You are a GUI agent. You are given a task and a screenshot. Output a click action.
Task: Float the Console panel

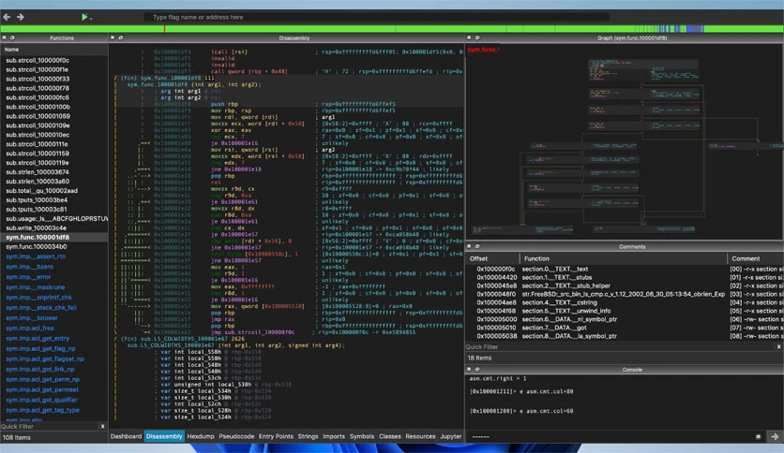[x=477, y=369]
